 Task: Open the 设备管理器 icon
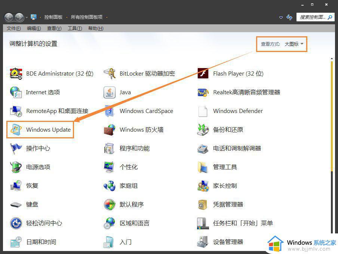tap(203, 242)
